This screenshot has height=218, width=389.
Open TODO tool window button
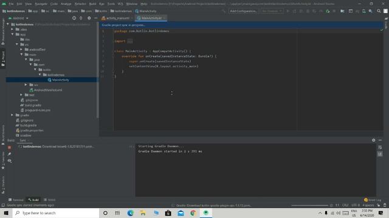[x=50, y=200]
